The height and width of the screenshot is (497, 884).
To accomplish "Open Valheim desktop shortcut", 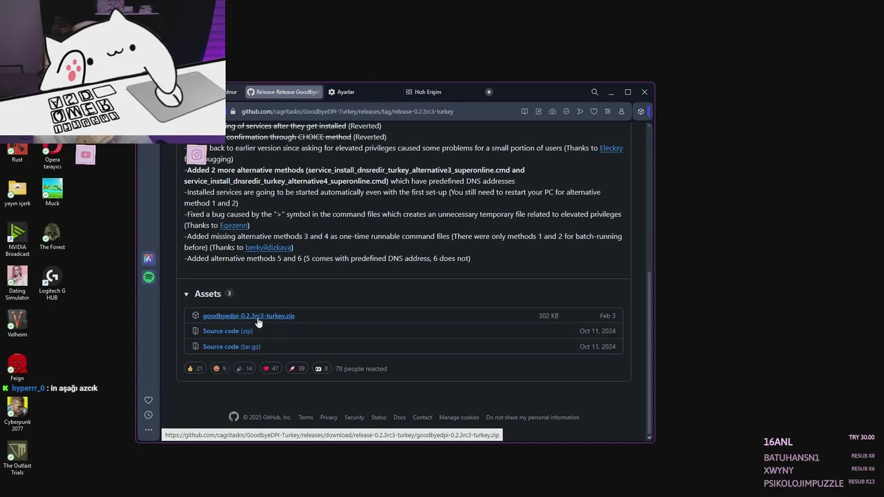I will pyautogui.click(x=17, y=324).
